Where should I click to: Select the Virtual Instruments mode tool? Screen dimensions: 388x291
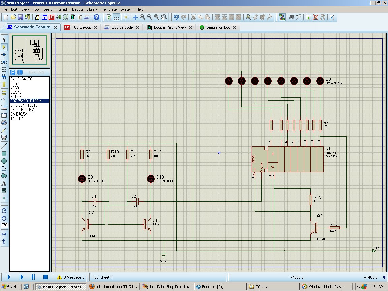pyautogui.click(x=4, y=137)
